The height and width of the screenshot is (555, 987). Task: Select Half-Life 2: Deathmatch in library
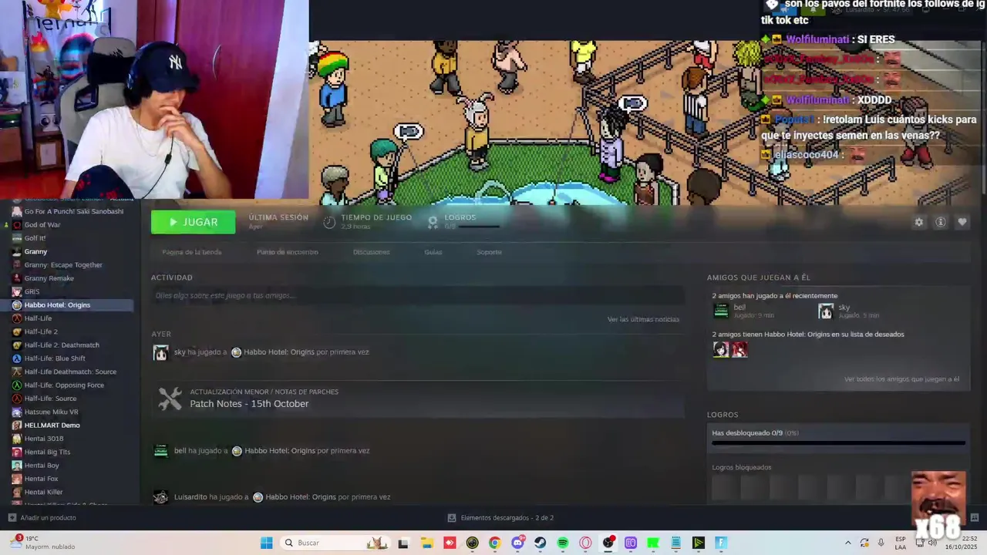coord(62,345)
